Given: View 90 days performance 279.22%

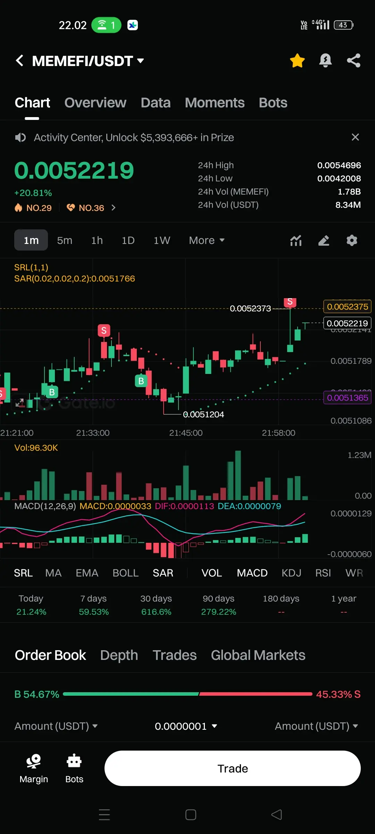Looking at the screenshot, I should pos(219,605).
